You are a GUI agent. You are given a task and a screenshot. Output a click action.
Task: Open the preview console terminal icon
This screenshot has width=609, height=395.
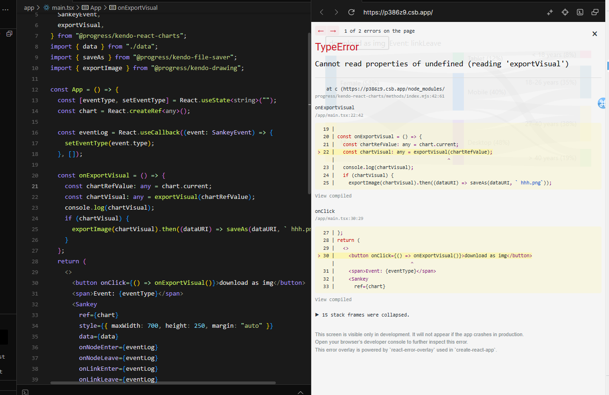580,12
